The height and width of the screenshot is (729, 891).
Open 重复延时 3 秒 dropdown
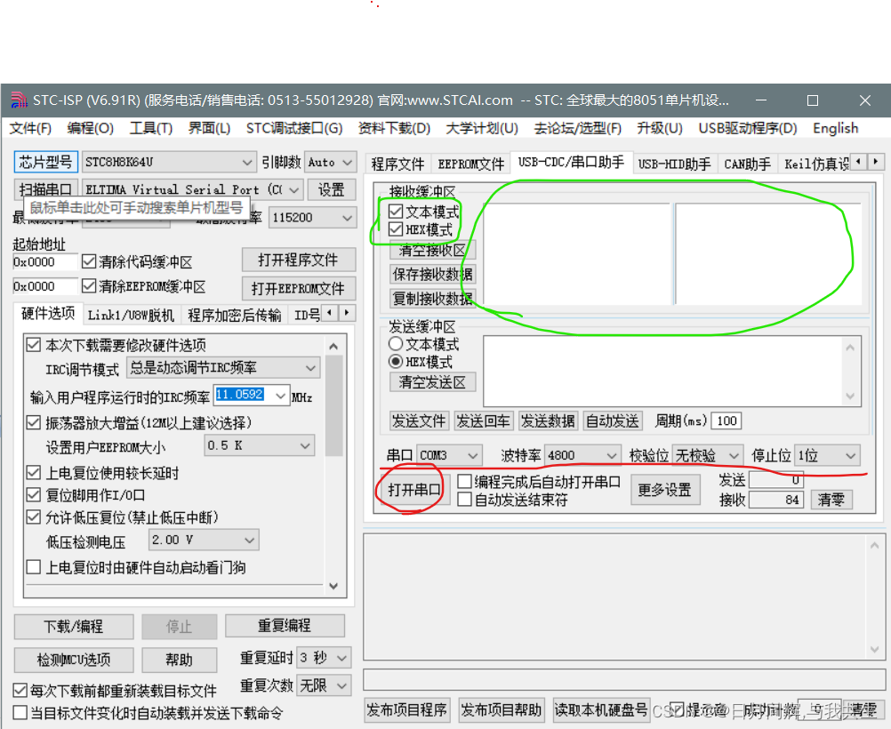(324, 657)
